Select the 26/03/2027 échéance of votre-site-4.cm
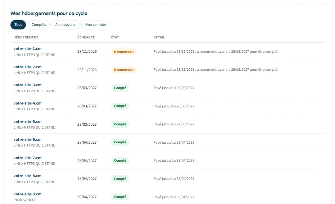 (x=87, y=106)
